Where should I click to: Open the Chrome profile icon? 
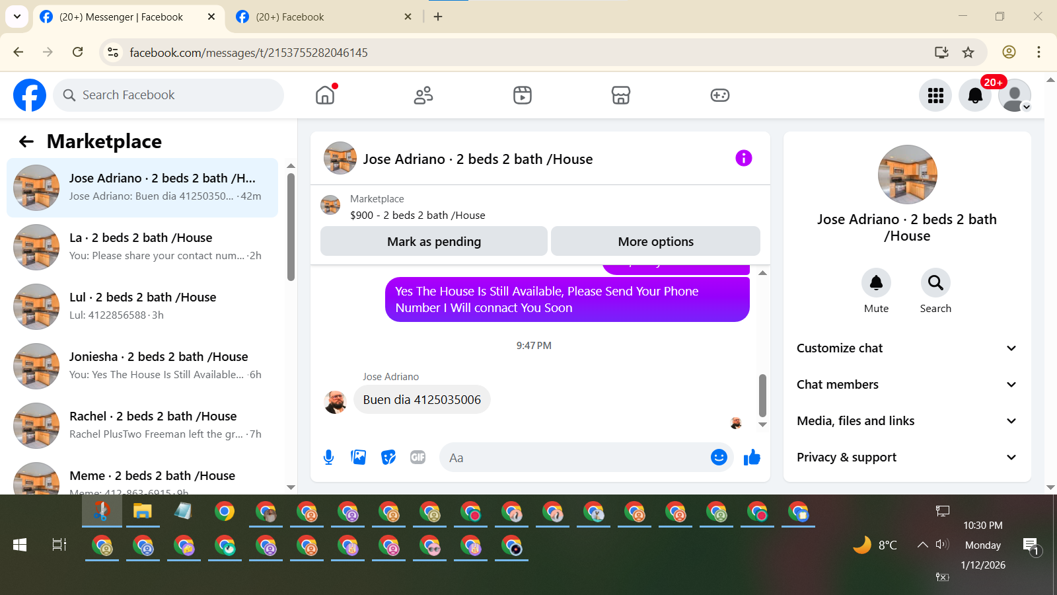[1009, 52]
